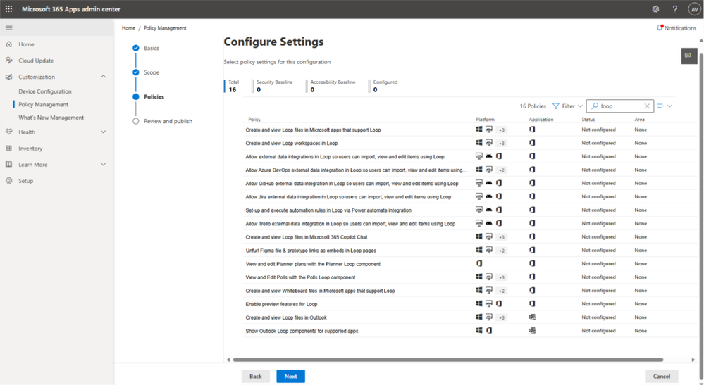The height and width of the screenshot is (385, 704).
Task: Open the Home breadcrumb link
Action: tap(128, 27)
